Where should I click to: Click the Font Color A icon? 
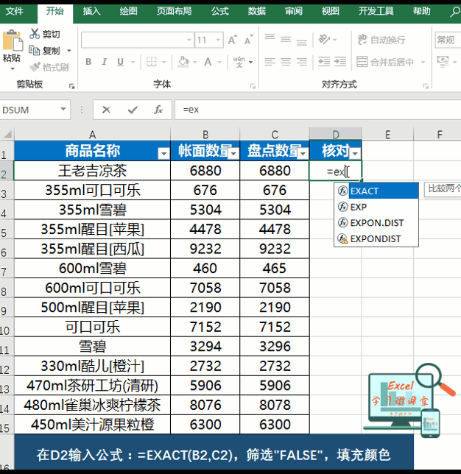coord(208,62)
